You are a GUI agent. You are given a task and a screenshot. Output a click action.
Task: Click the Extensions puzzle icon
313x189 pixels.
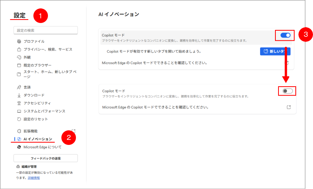(x=19, y=131)
